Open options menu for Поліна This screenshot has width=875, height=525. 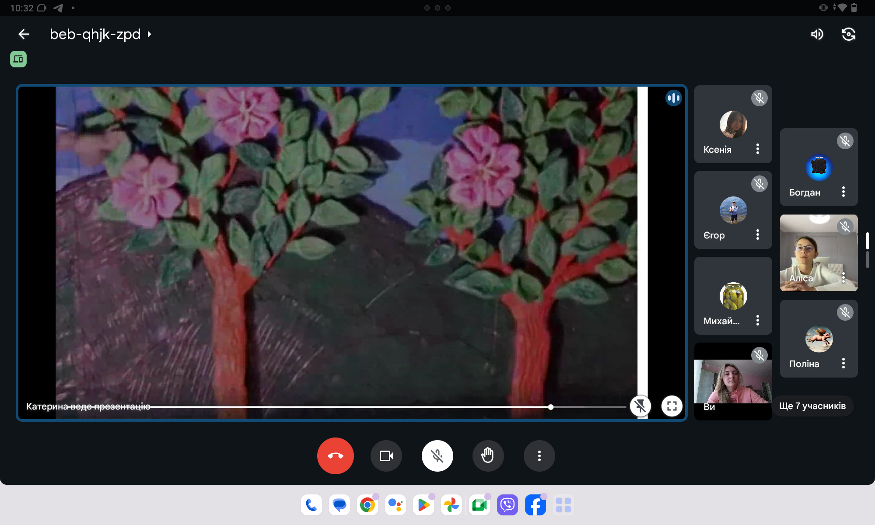click(843, 364)
